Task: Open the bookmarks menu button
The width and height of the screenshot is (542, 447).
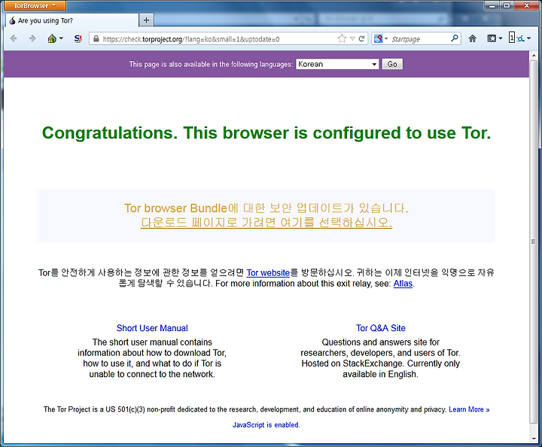Action: 492,38
